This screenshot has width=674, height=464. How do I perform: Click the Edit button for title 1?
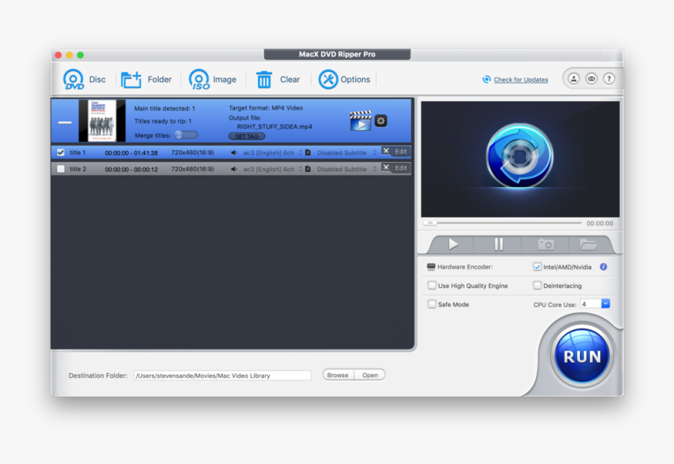click(x=395, y=152)
